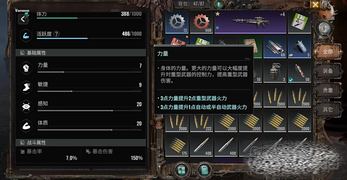347x180 pixels.
Task: Open the 活跃度 question mark help
Action: [x=56, y=34]
